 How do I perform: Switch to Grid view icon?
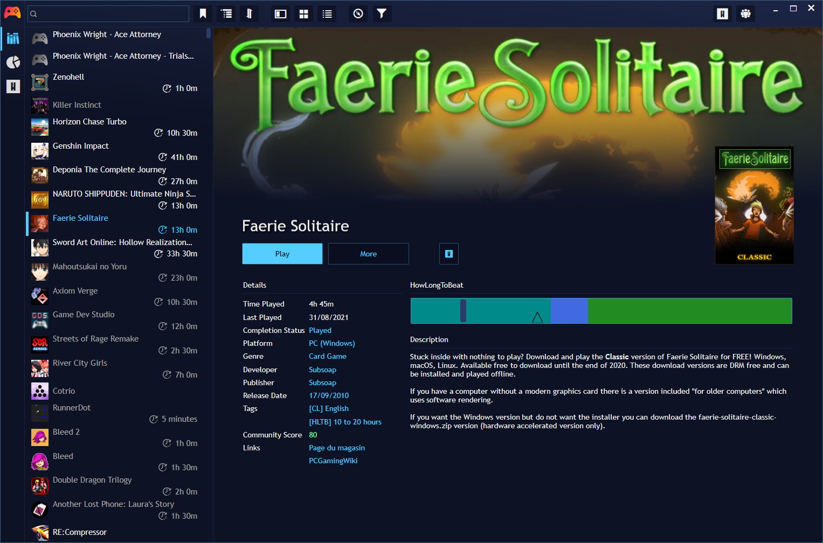pyautogui.click(x=304, y=14)
